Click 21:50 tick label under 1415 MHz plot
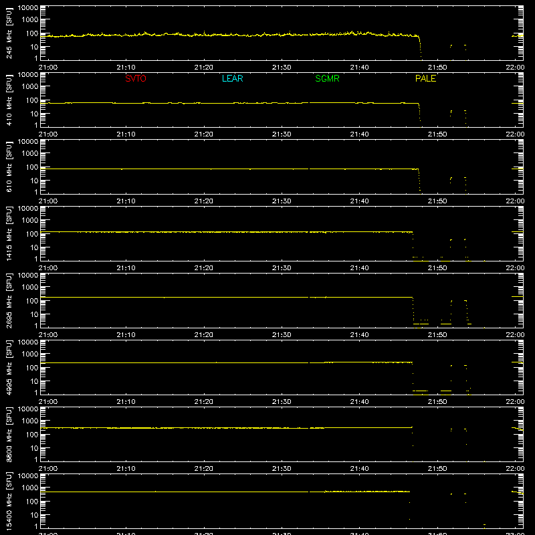 click(437, 268)
